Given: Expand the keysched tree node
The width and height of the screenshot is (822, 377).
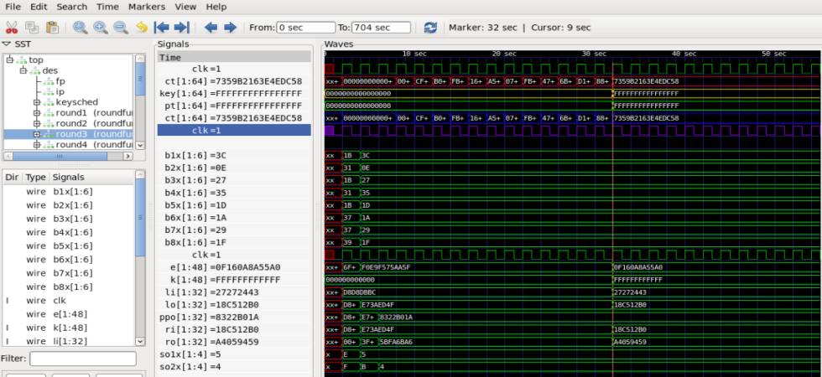Looking at the screenshot, I should coord(37,102).
